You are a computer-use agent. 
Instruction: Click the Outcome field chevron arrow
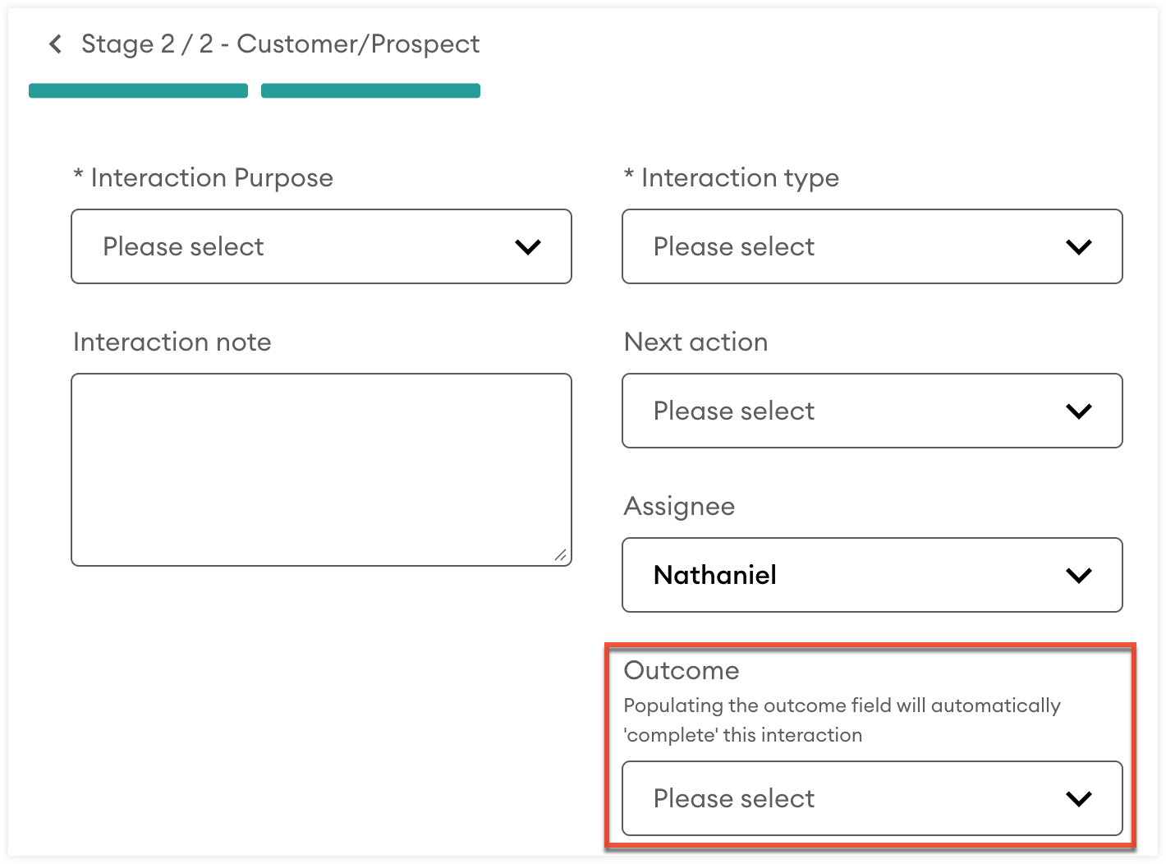tap(1077, 798)
